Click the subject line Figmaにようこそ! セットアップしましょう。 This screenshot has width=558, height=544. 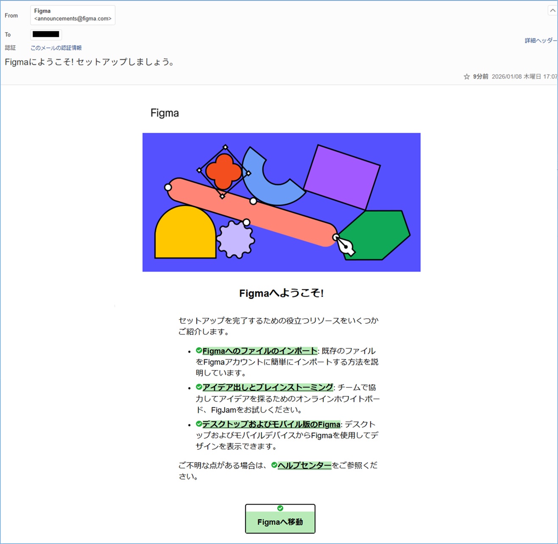[90, 62]
